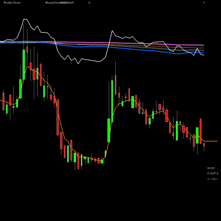Click the tallest green candle near the chart peak
The image size is (221, 221).
click(24, 65)
